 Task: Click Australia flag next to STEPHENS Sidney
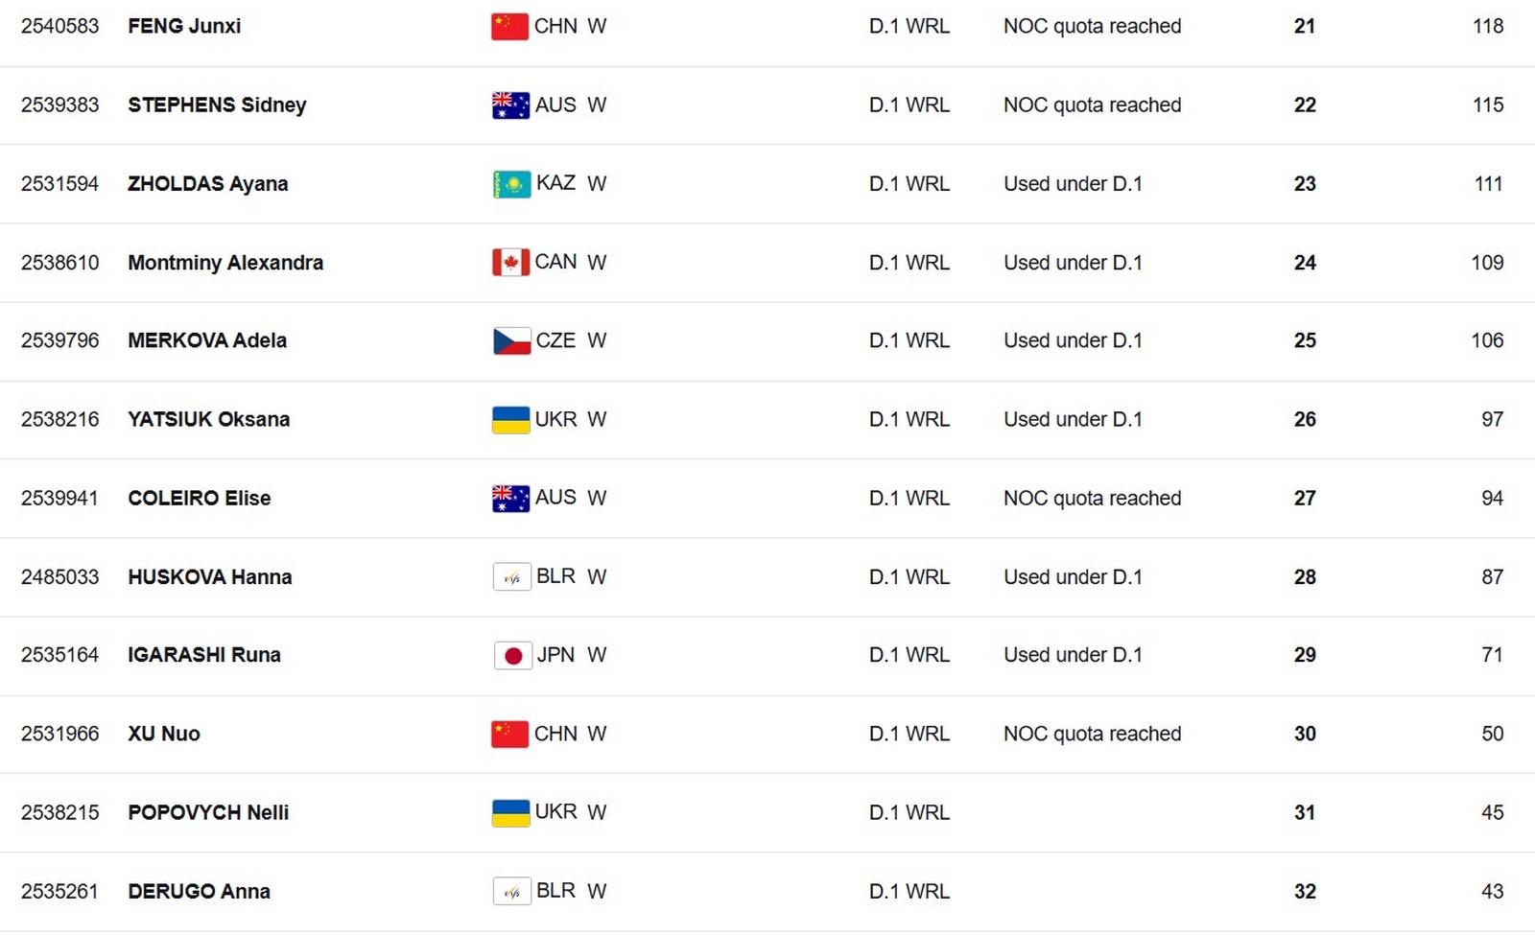click(x=510, y=105)
